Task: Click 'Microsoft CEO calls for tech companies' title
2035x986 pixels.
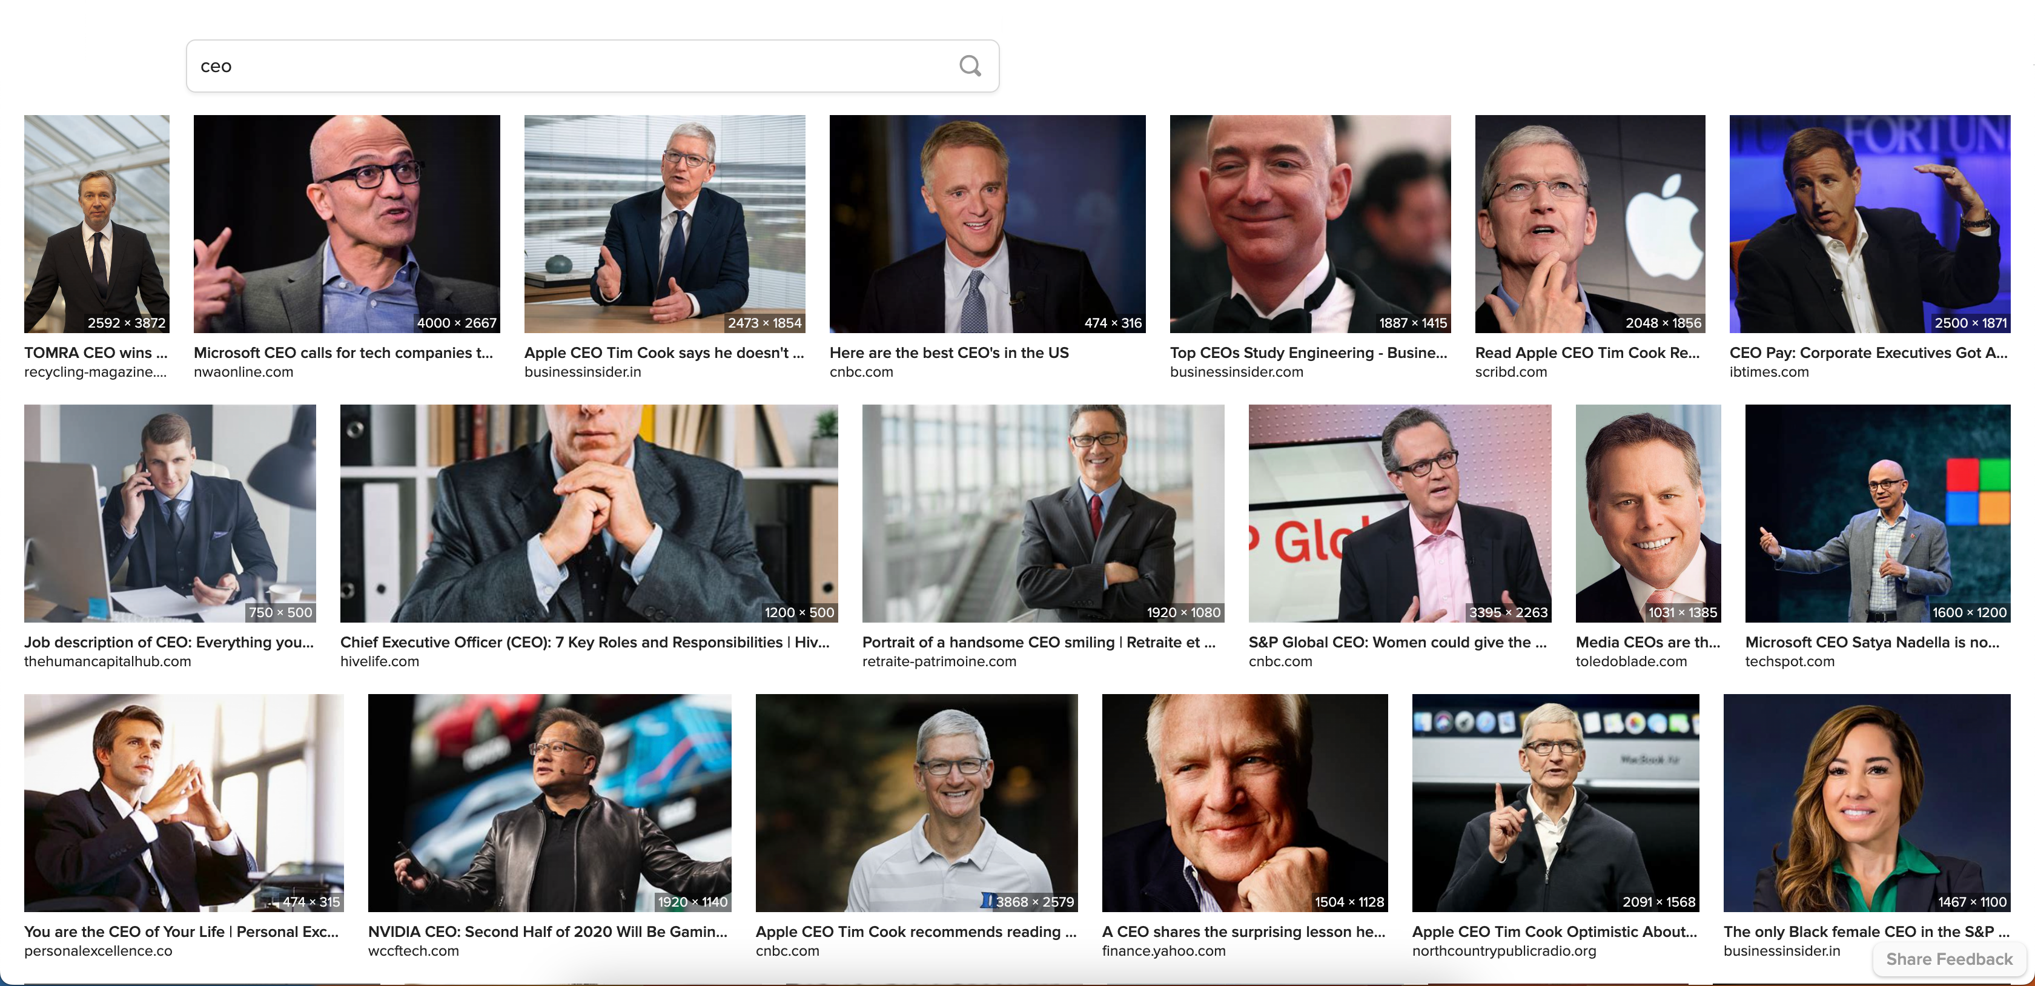Action: coord(343,352)
